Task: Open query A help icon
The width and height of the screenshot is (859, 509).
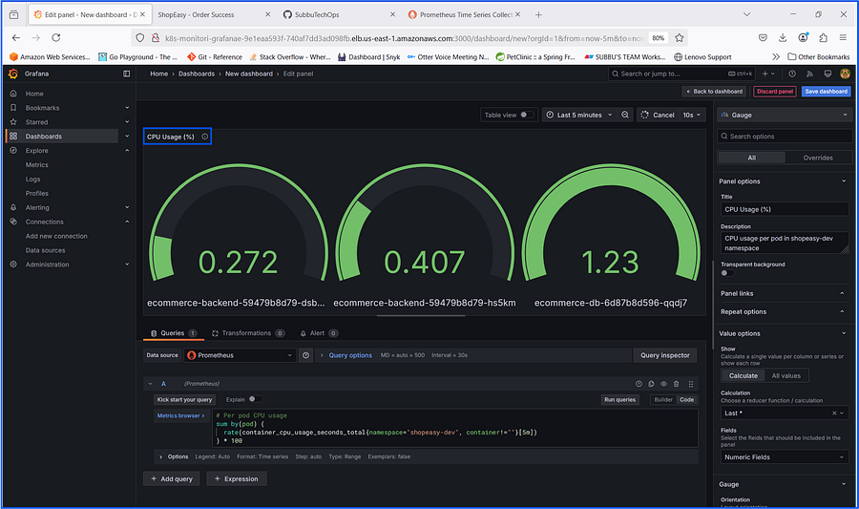Action: point(639,384)
